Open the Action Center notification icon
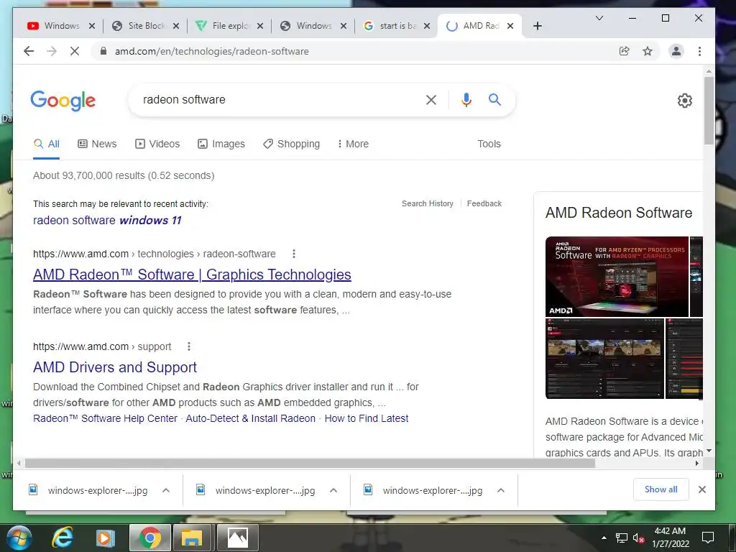Screen dimensions: 736x552 (708, 538)
